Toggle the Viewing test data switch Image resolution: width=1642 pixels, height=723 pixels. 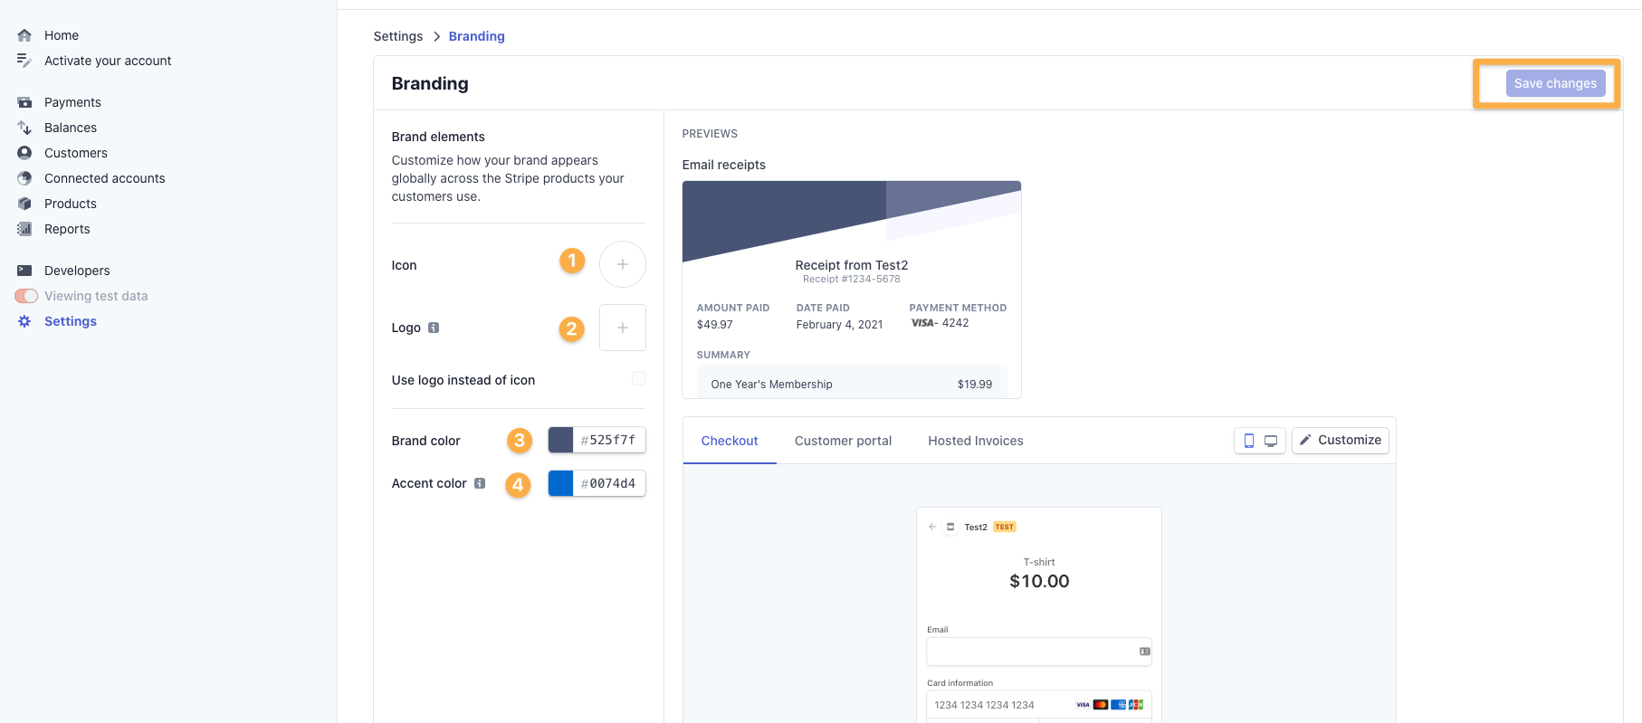[26, 296]
